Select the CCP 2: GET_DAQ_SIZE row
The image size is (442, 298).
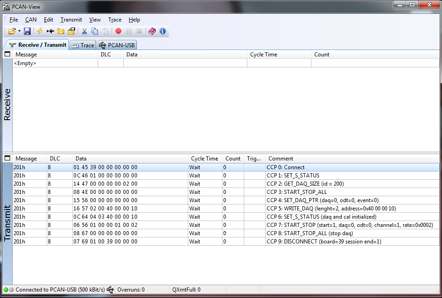point(226,184)
